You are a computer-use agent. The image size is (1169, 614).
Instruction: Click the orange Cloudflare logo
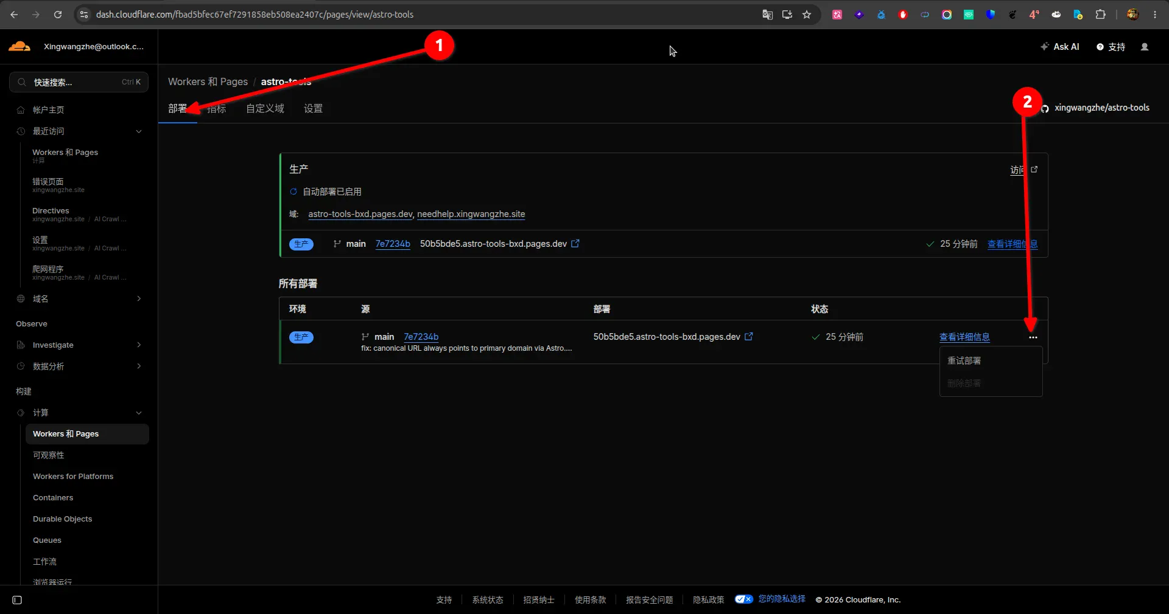(x=19, y=46)
